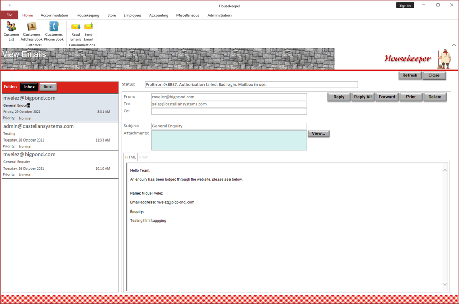Open the Accommodation ribbon tab
The image size is (459, 304).
[x=54, y=15]
